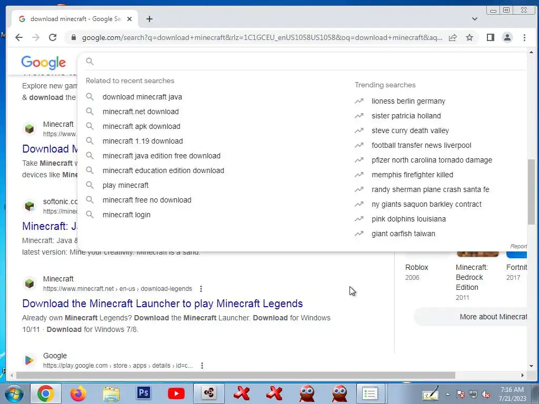Click the Google Play store result favicon
The width and height of the screenshot is (539, 404).
(x=29, y=360)
